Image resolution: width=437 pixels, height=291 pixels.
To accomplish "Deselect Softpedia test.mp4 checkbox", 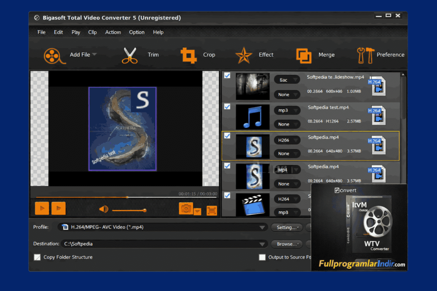I will [x=227, y=107].
